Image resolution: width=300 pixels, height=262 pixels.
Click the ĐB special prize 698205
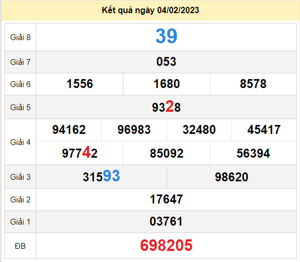pyautogui.click(x=166, y=245)
